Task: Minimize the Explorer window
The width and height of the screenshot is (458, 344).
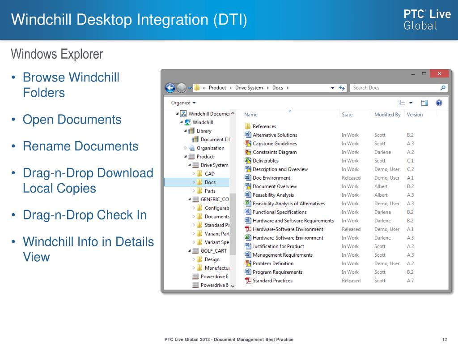Action: point(413,74)
